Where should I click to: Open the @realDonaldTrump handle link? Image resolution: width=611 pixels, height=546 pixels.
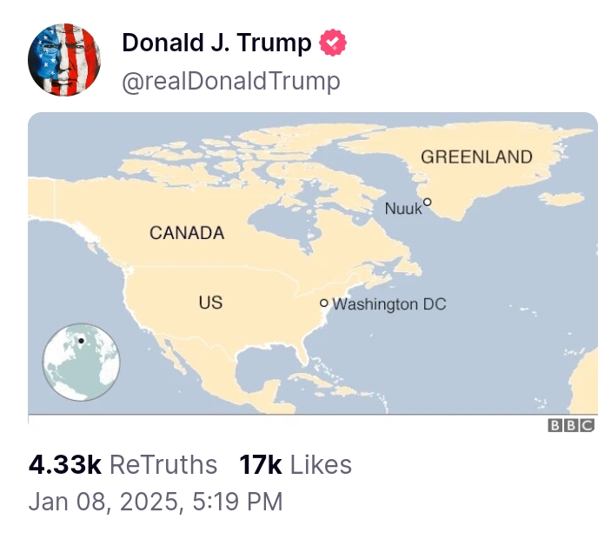tap(231, 82)
